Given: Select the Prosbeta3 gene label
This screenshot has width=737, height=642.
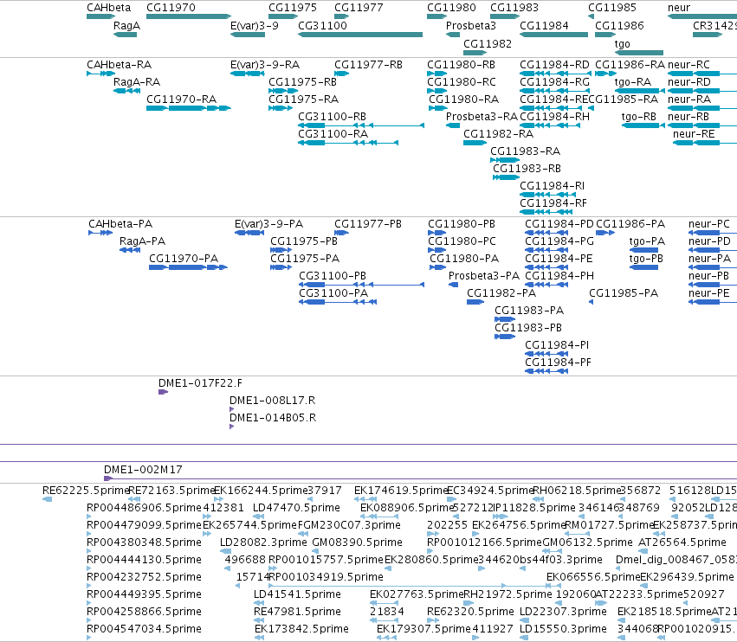Looking at the screenshot, I should (x=470, y=26).
